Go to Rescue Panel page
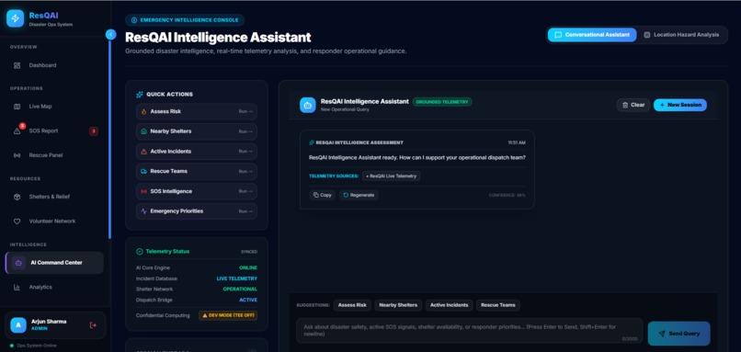741x352 pixels. pos(54,155)
